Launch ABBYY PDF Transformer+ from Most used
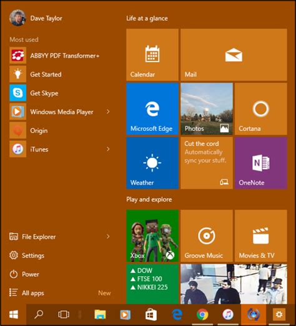This screenshot has width=296, height=326. 61,55
